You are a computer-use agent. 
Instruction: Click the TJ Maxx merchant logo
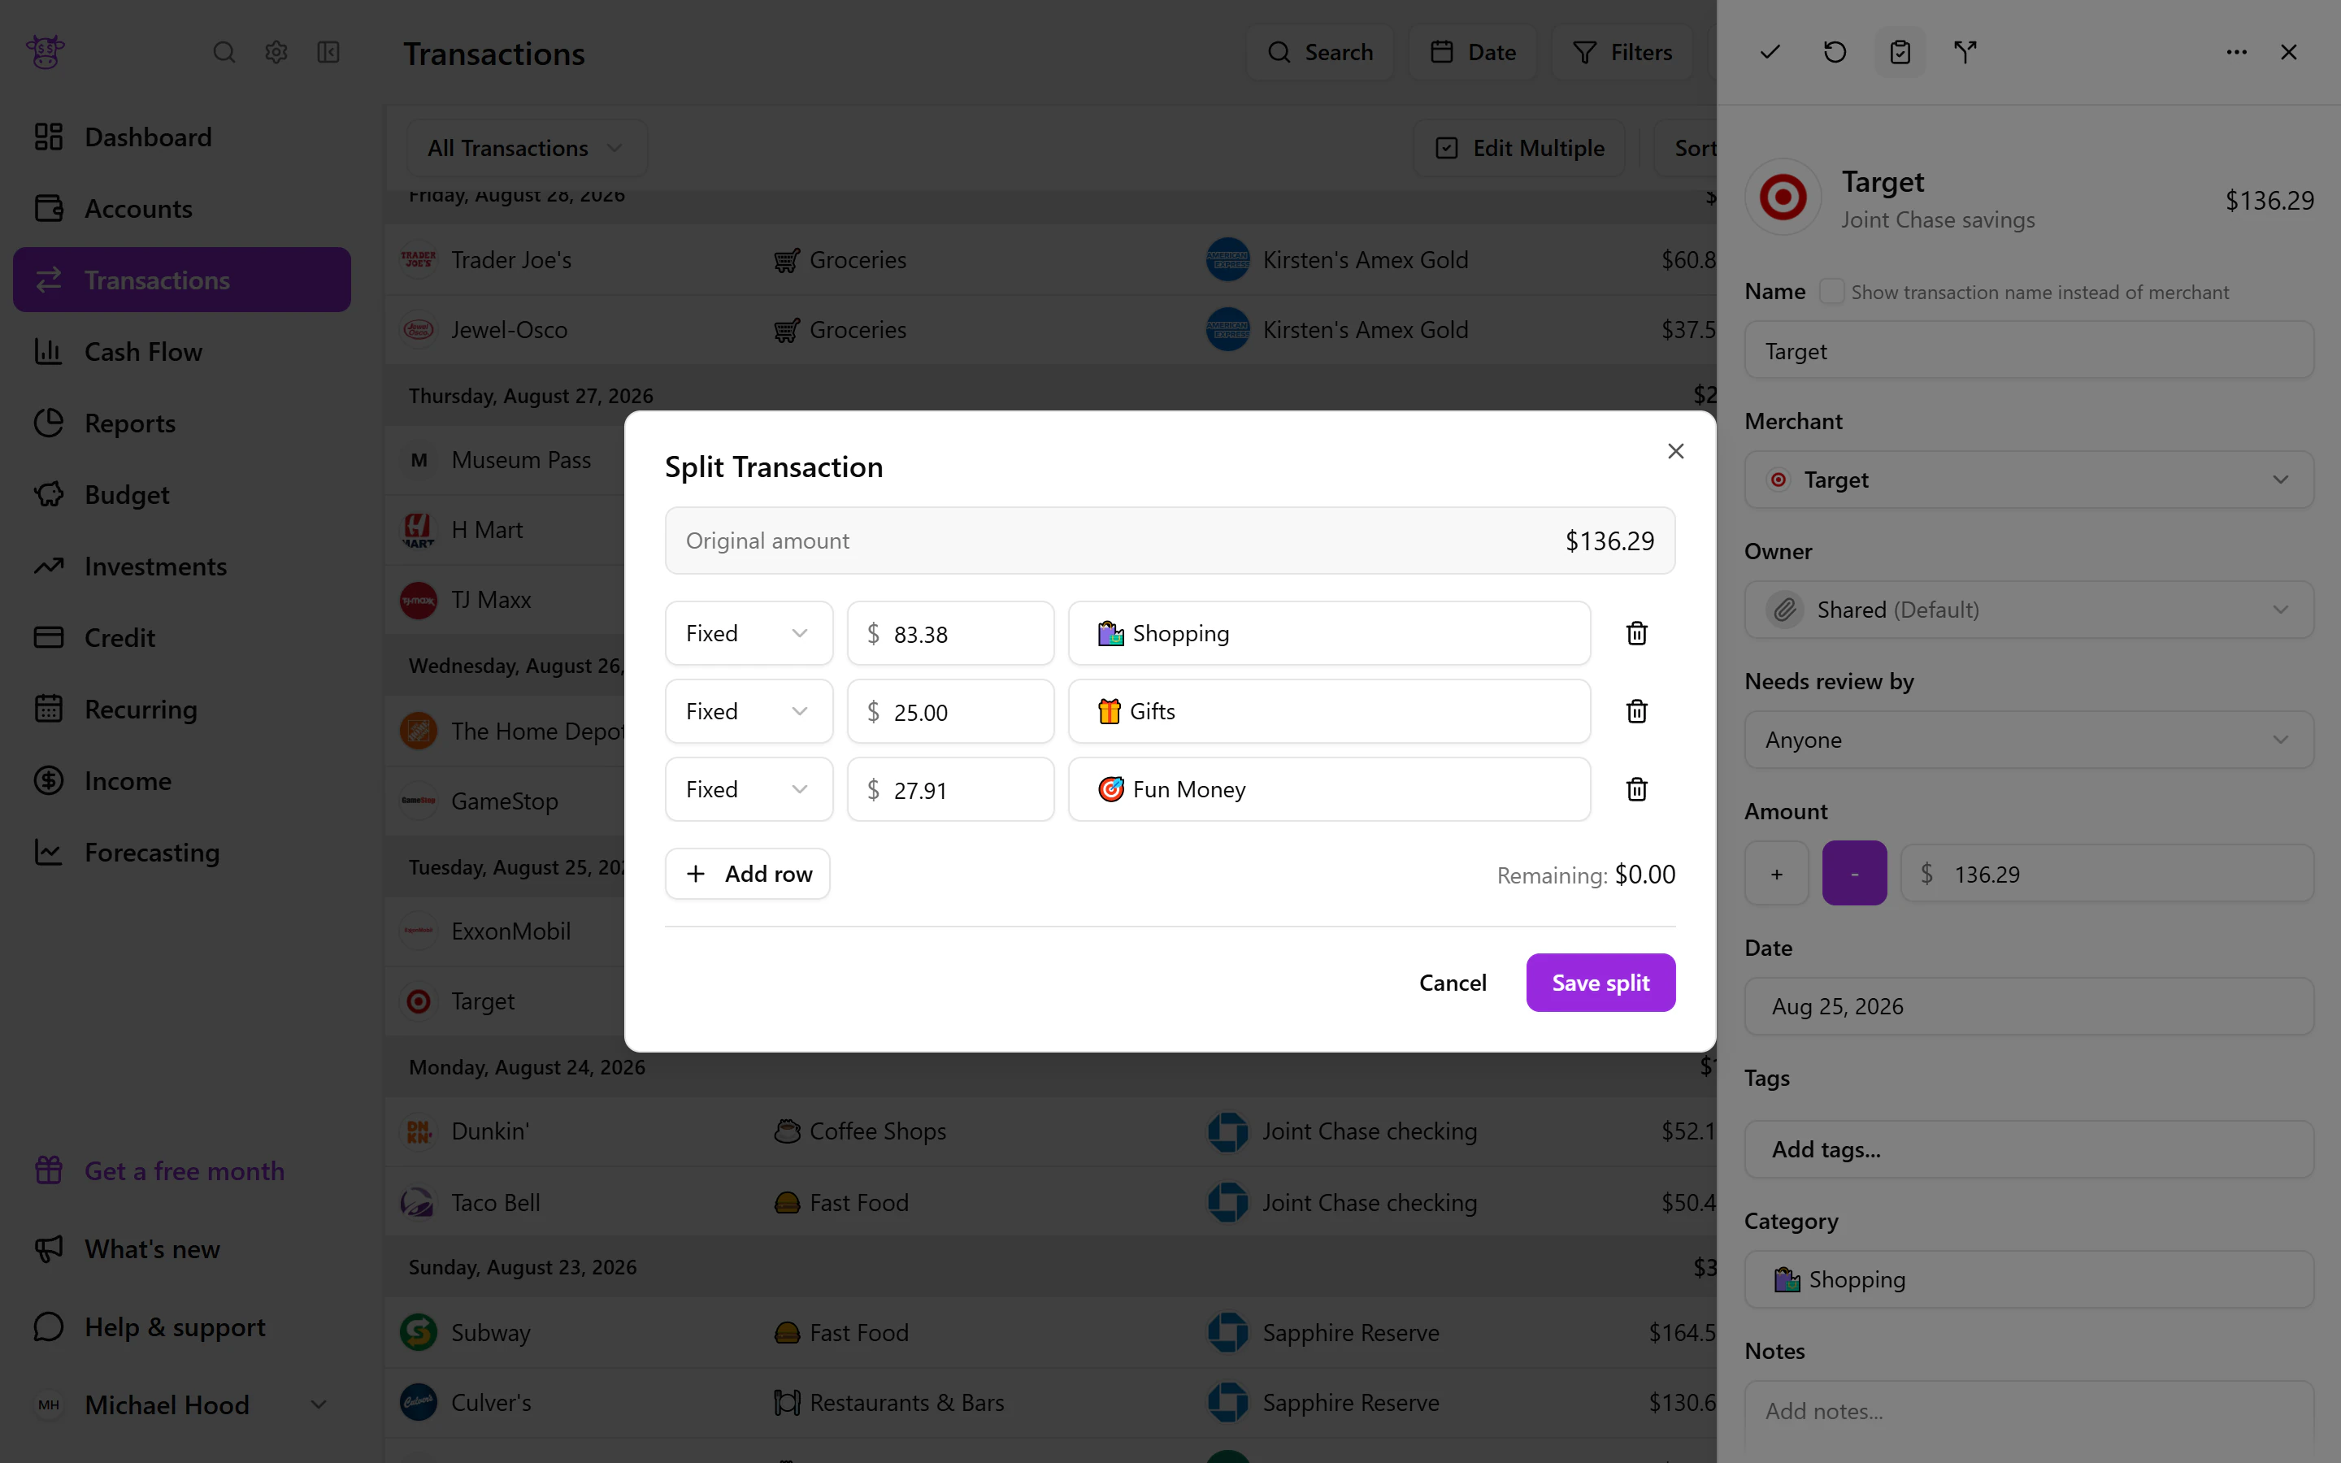tap(418, 600)
